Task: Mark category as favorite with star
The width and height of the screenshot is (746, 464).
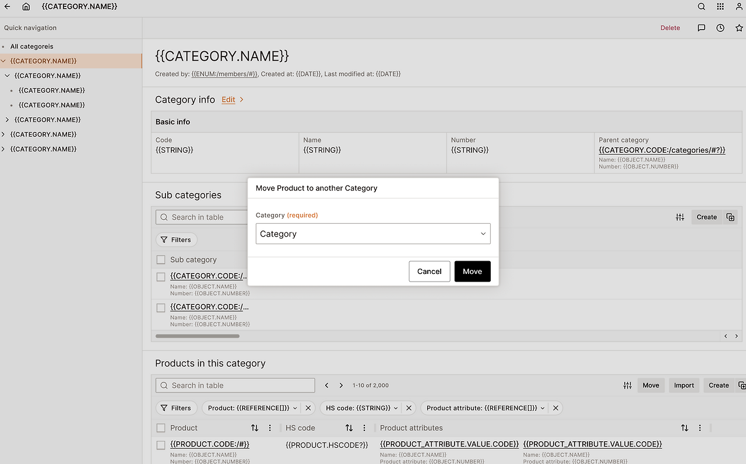Action: pyautogui.click(x=739, y=28)
